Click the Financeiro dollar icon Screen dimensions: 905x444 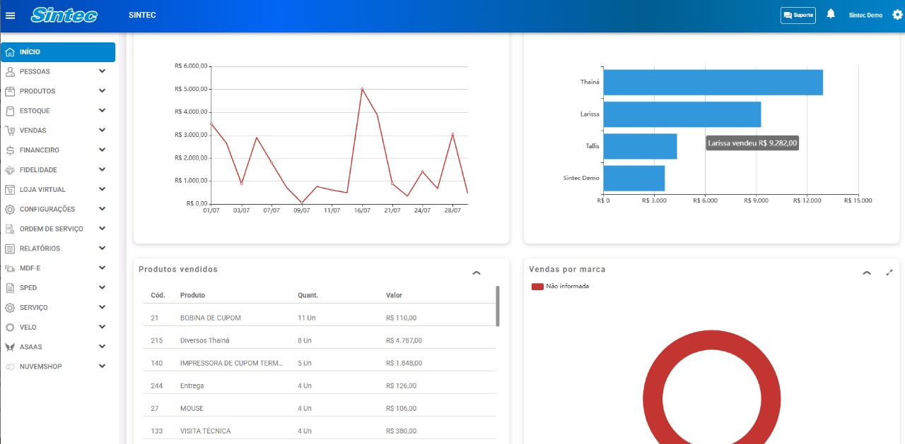point(10,150)
